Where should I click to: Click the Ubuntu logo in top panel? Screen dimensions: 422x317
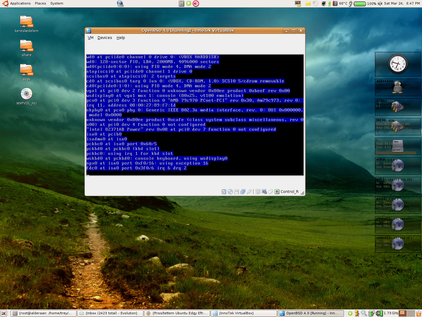5,3
